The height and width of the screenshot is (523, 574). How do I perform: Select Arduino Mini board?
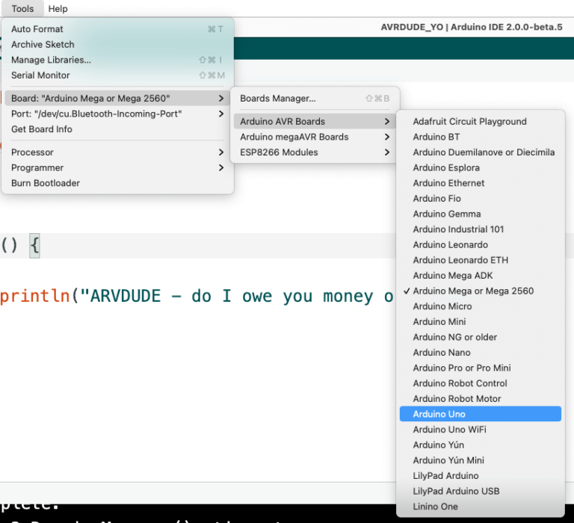[481, 321]
